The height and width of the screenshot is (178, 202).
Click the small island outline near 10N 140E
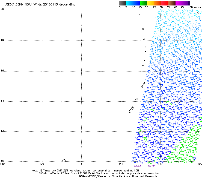[x=64, y=160]
